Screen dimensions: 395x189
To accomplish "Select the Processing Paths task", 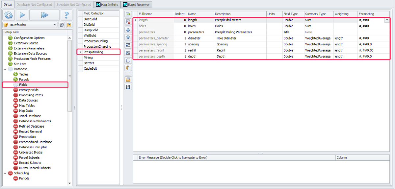I will (x=31, y=95).
